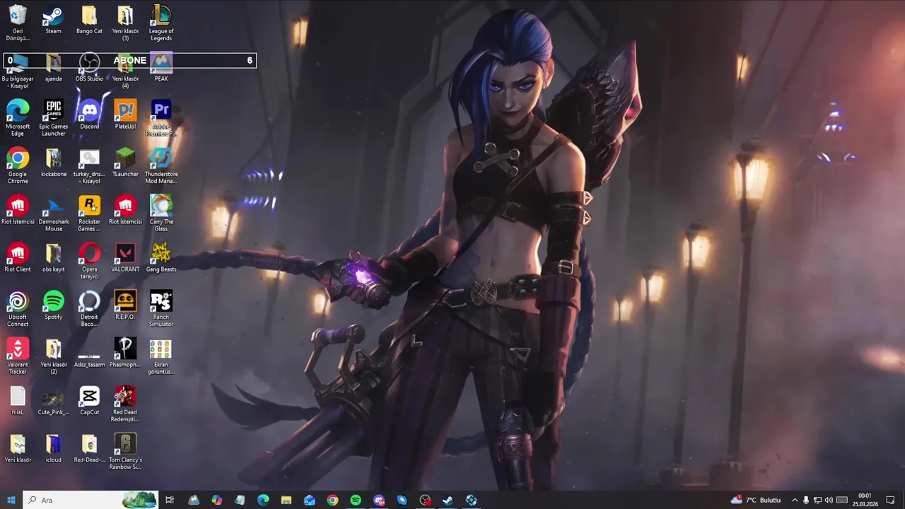Switch to Steam on the taskbar
Viewport: 905px width, 509px height.
[x=448, y=500]
